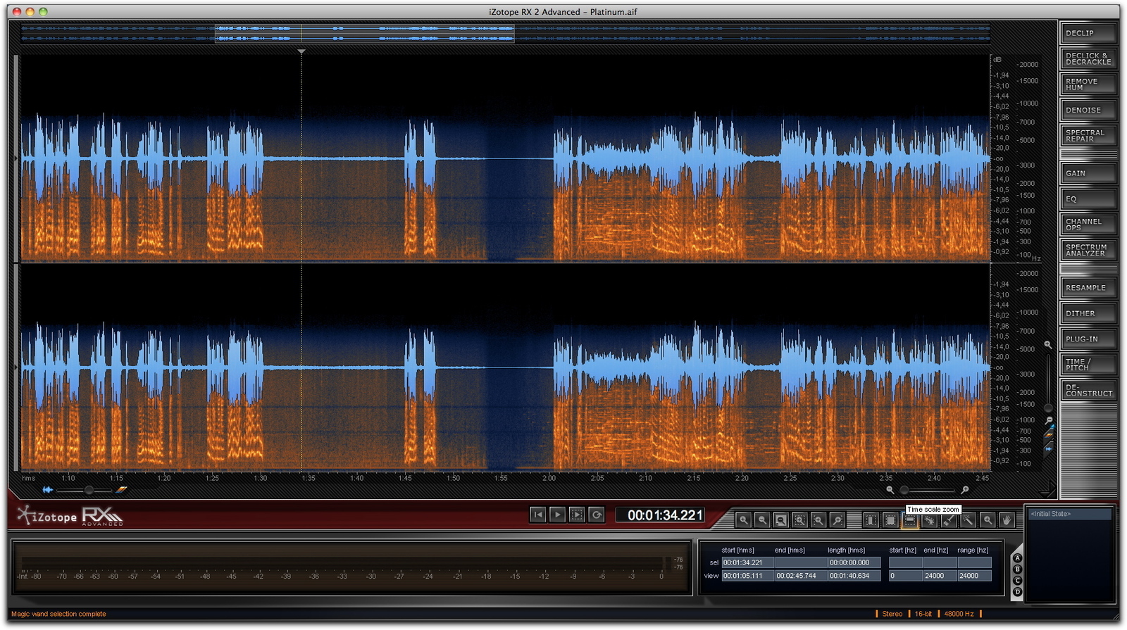Viewport: 1127px width, 630px height.
Task: Click the Play transport button
Action: (557, 515)
